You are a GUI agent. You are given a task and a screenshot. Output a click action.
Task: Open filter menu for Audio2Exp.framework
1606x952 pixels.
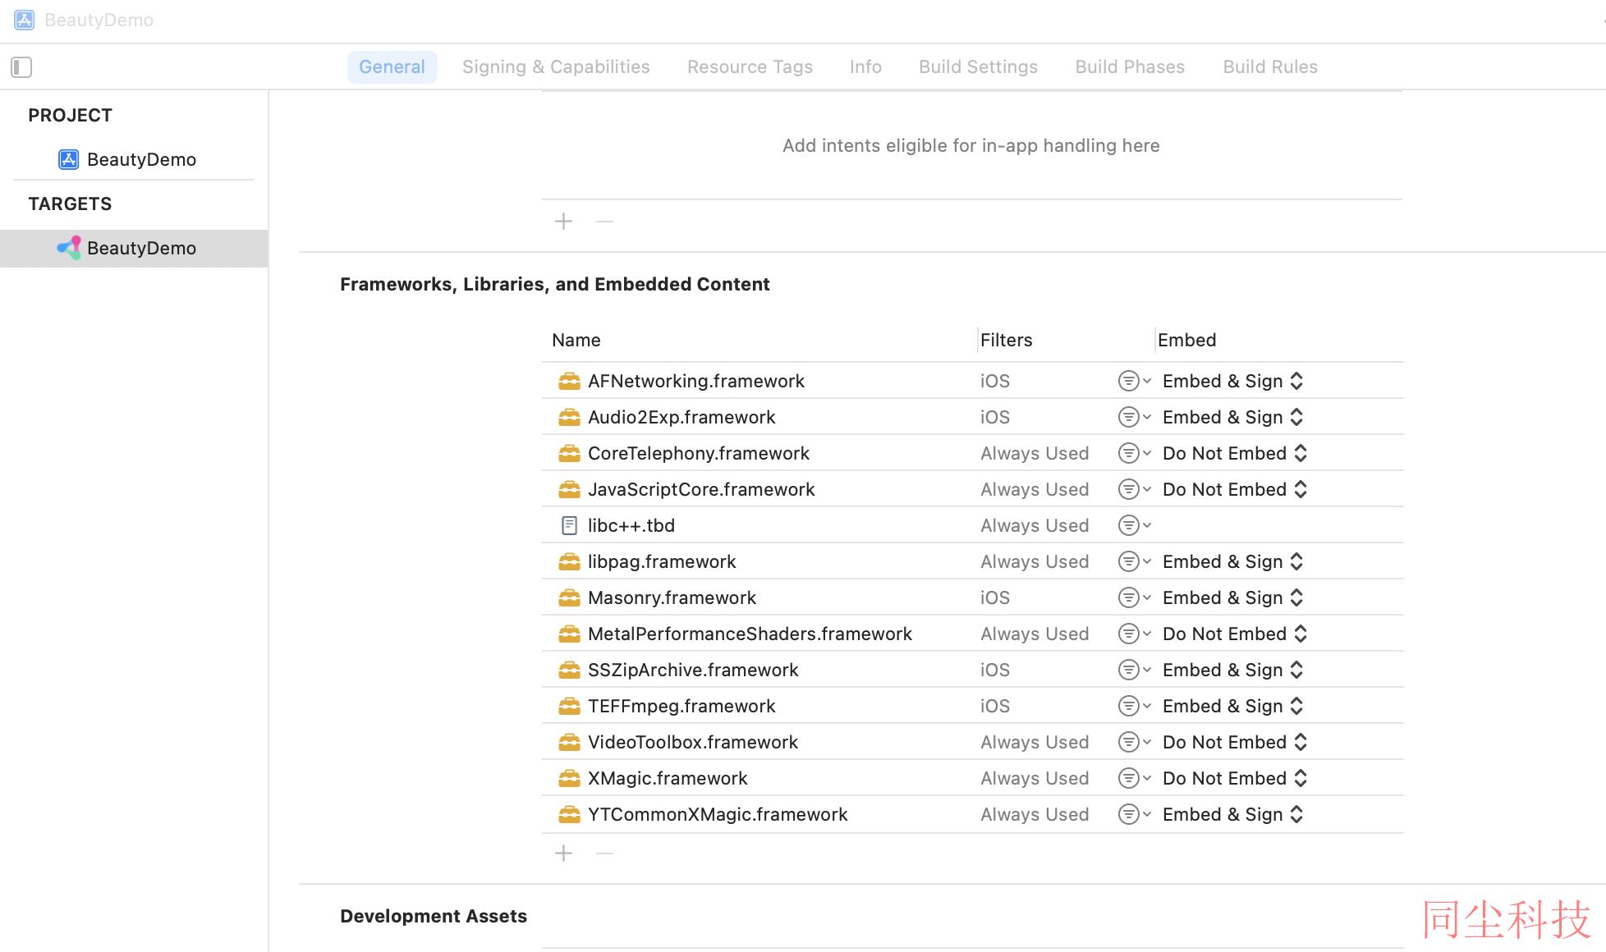tap(1135, 417)
